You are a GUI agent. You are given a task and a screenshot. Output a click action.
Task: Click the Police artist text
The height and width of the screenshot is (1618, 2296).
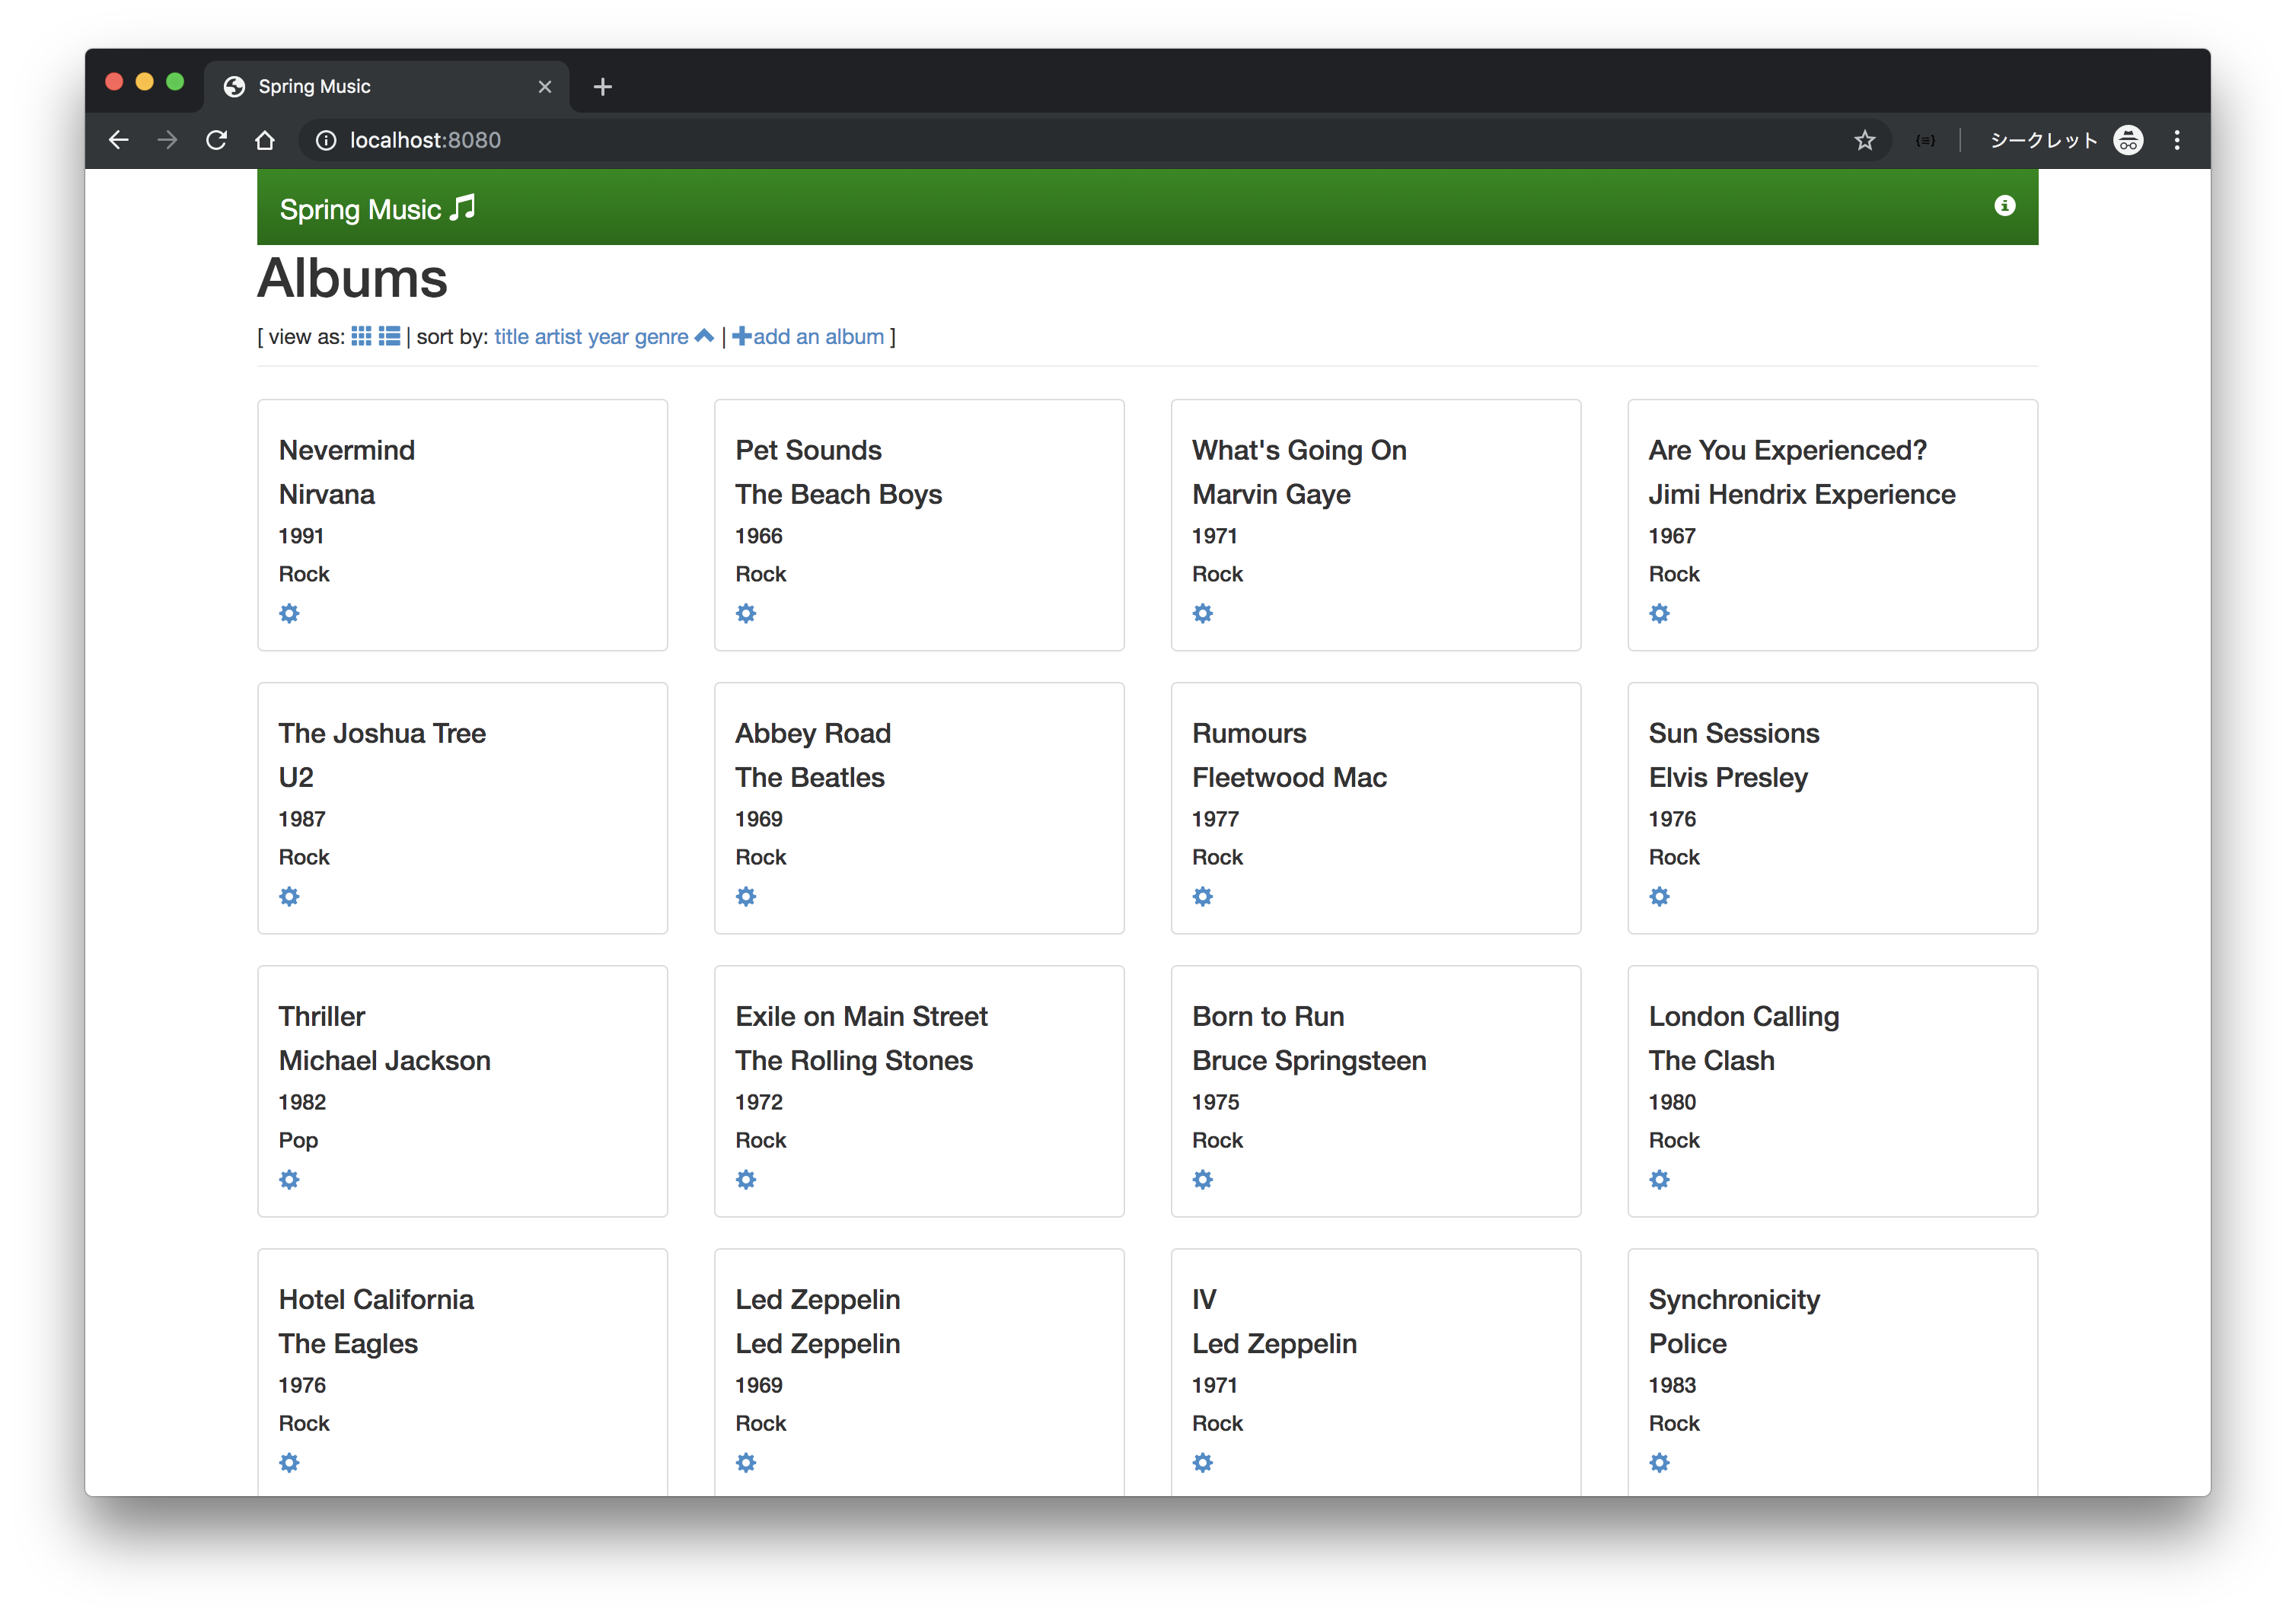1687,1343
